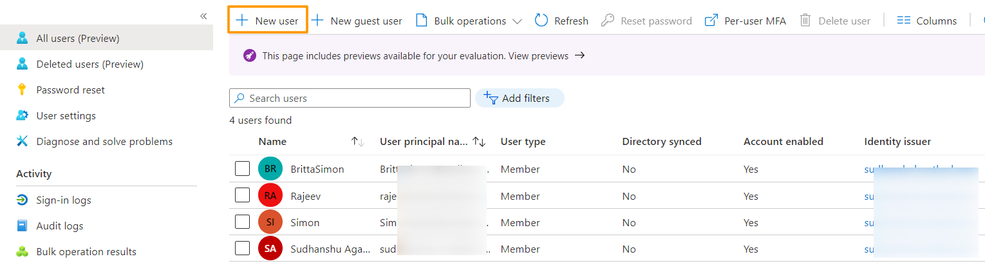Viewport: 985px width, 270px height.
Task: Click the Search users field
Action: [x=350, y=98]
